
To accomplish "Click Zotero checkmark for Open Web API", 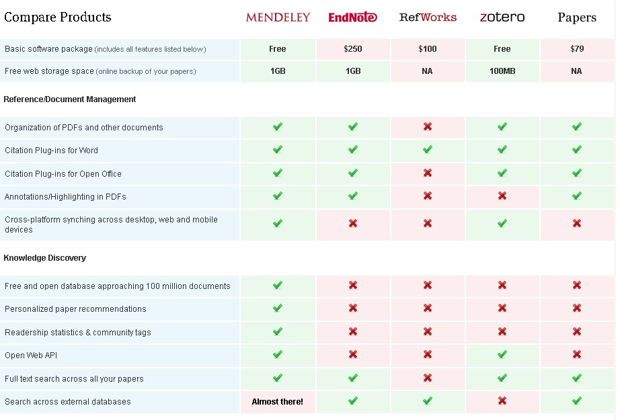I will (502, 354).
